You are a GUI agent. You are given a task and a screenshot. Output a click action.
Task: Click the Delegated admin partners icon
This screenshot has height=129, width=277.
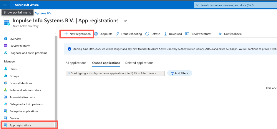(6, 104)
